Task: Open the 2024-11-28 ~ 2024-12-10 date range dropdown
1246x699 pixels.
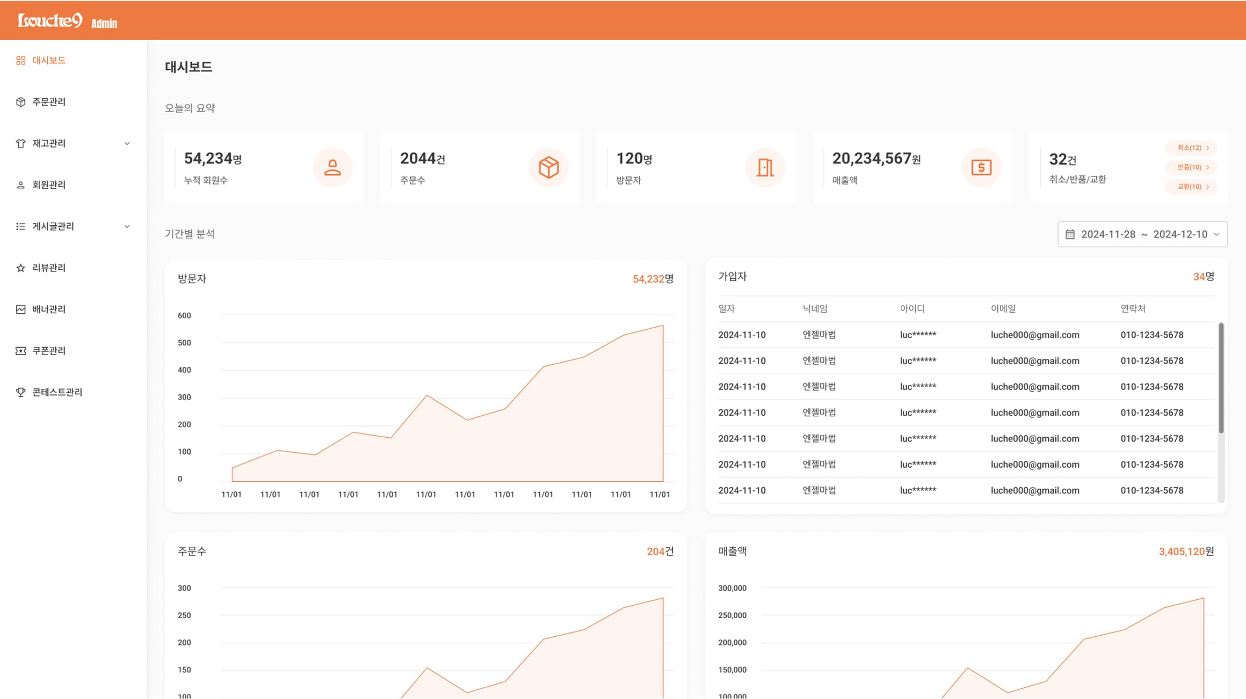Action: tap(1142, 234)
